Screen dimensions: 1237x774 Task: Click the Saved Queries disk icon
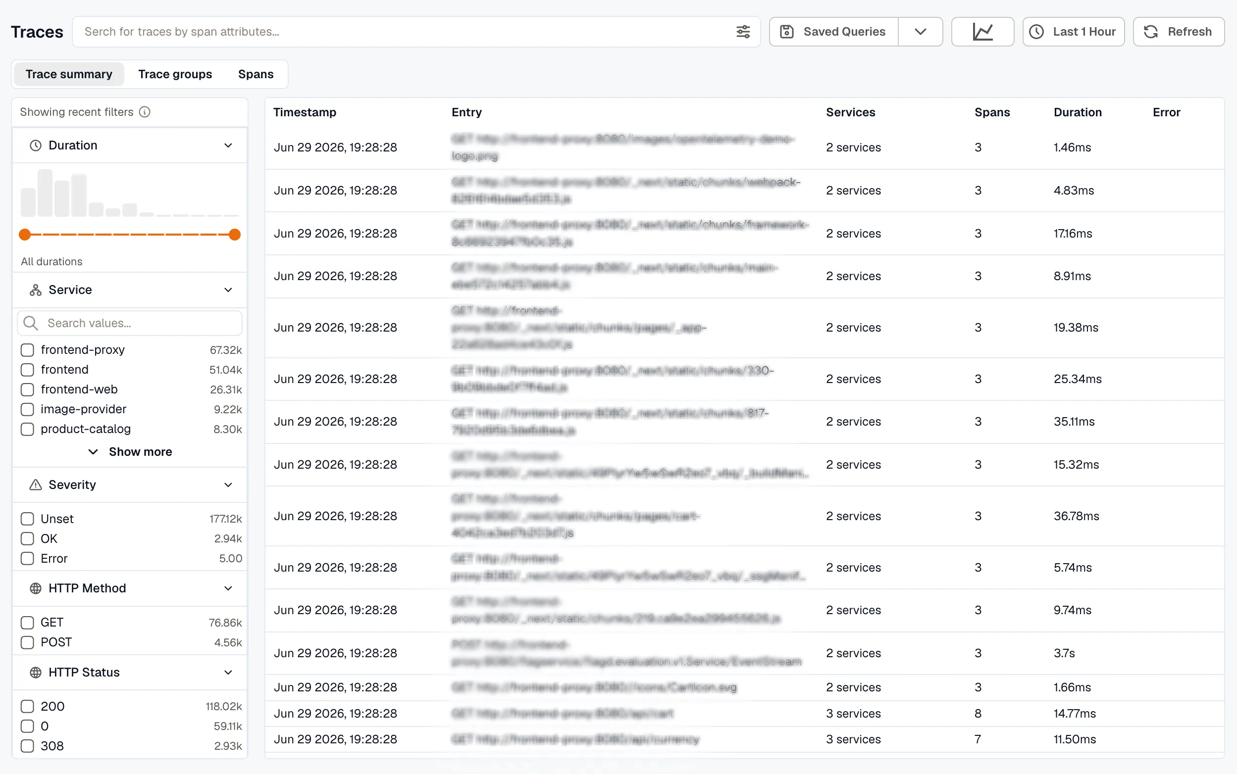coord(786,32)
